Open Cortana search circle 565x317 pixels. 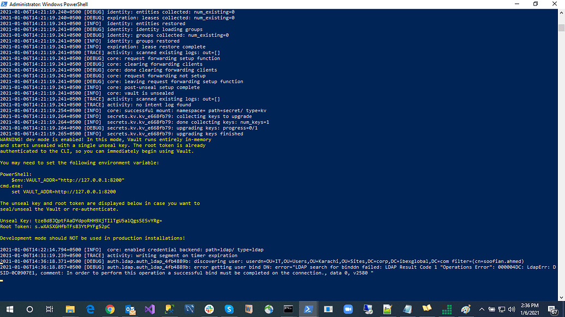pyautogui.click(x=29, y=309)
